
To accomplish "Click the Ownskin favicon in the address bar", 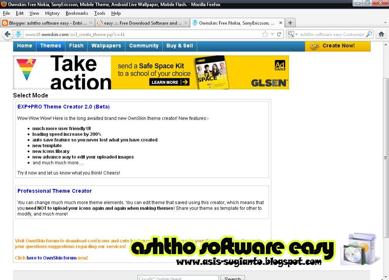I will (x=19, y=34).
